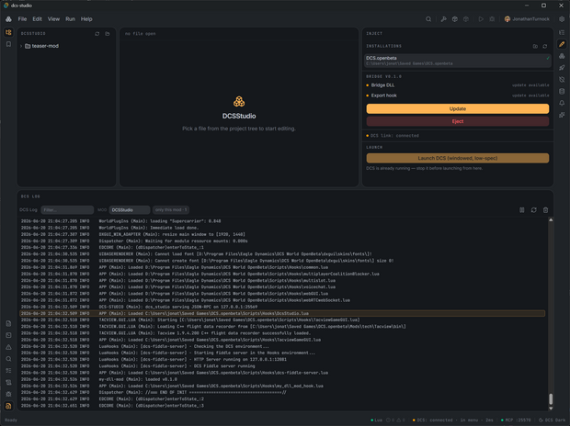Screen dimensions: 570x426
Task: Toggle the 'only this mod' log filter
Action: tap(170, 210)
